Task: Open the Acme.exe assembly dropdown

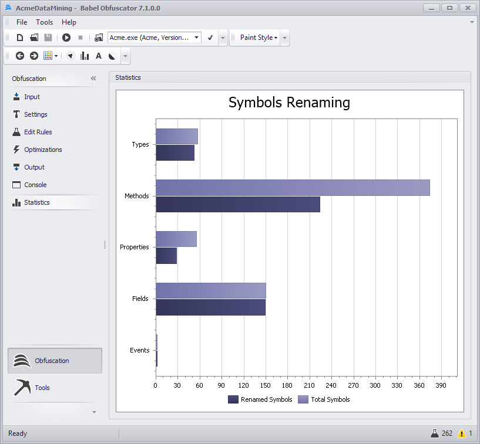Action: point(196,38)
